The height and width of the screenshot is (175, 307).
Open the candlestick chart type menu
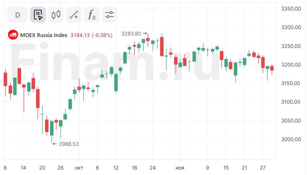pyautogui.click(x=56, y=15)
